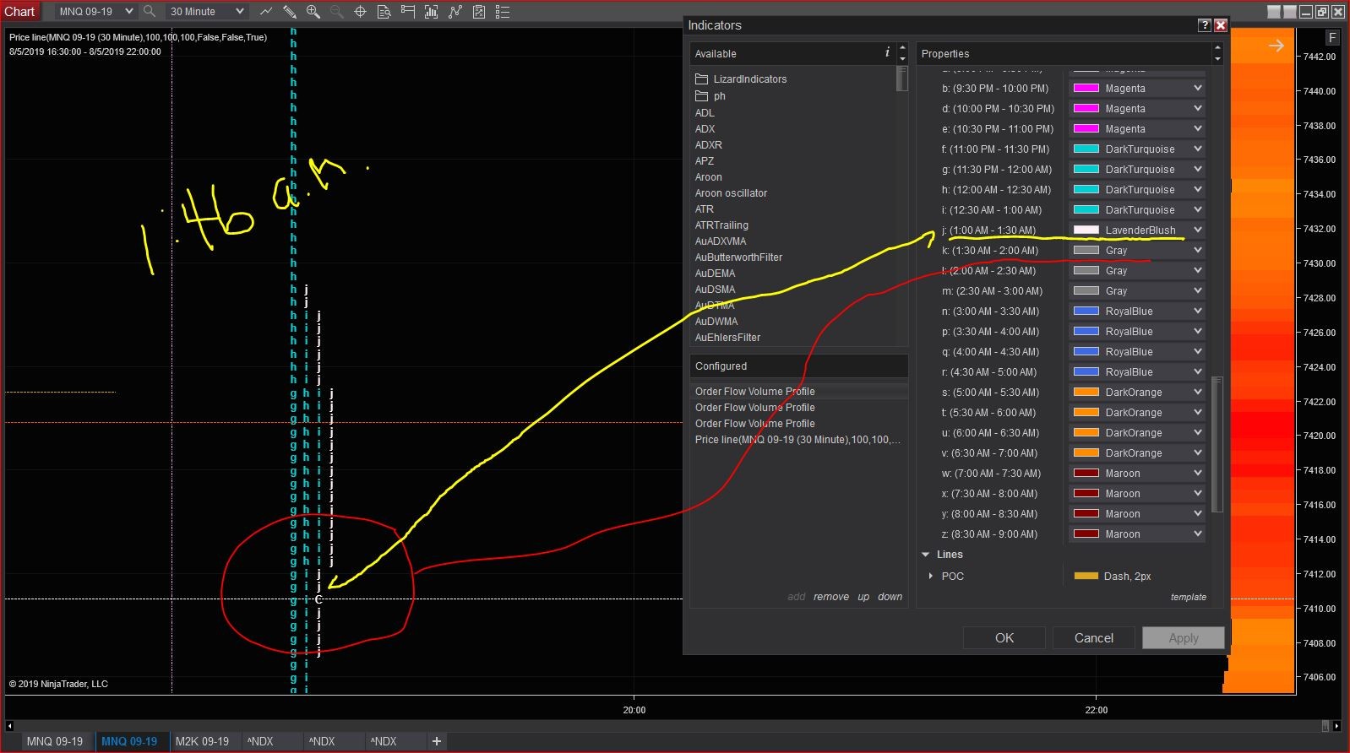This screenshot has width=1350, height=753.
Task: Select the Price line configured indicator
Action: tap(797, 440)
